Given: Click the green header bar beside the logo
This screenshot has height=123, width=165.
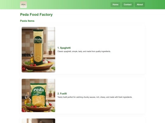Looking at the screenshot, I should 68,5.
